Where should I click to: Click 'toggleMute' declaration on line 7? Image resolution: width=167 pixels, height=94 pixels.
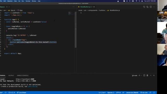(x=16, y=26)
